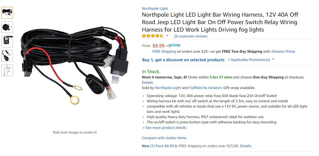Open the Amazon Prime link

[283, 52]
